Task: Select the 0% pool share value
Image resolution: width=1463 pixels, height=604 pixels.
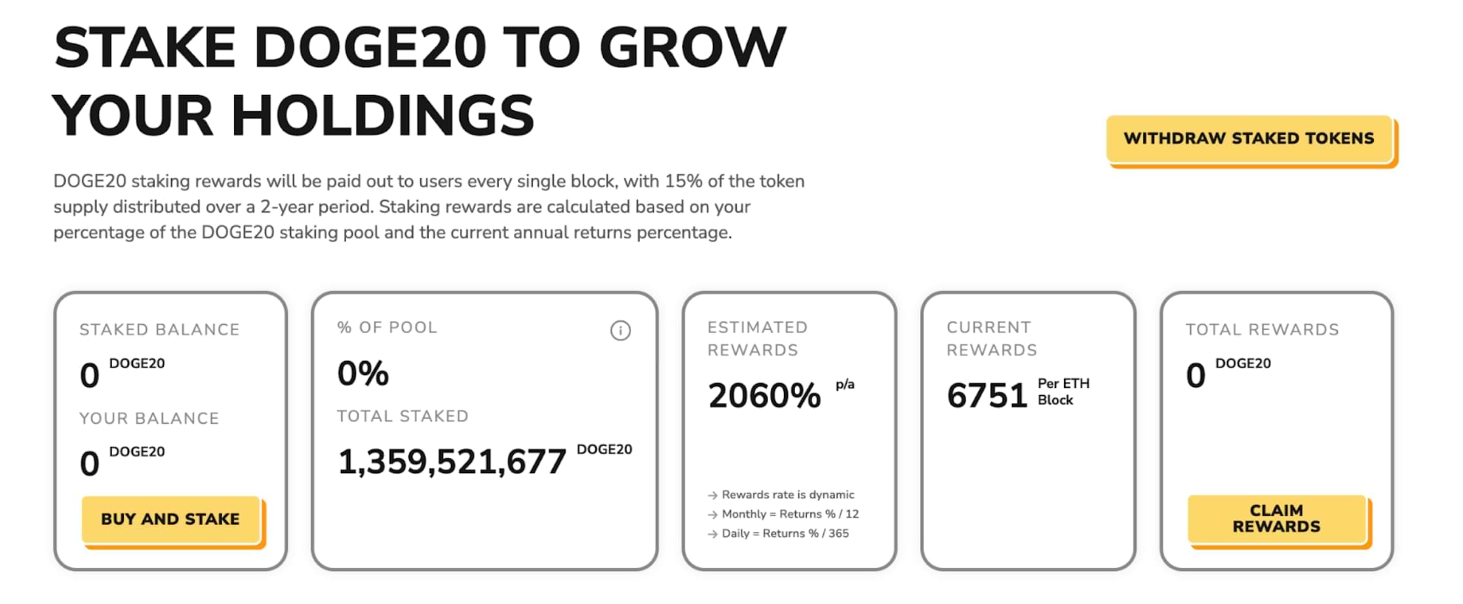Action: point(363,373)
